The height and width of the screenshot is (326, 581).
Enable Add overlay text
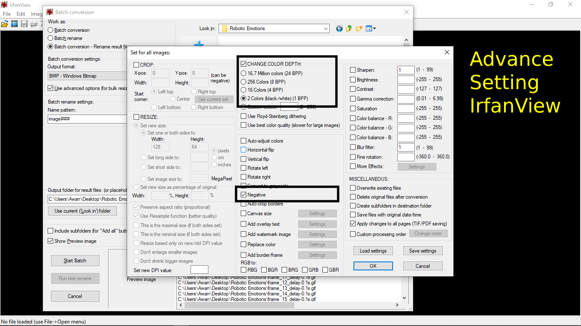coord(243,224)
